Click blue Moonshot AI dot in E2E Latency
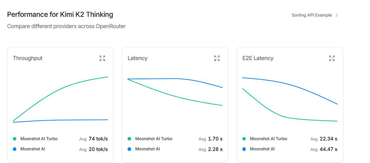370x163 pixels. [x=245, y=149]
